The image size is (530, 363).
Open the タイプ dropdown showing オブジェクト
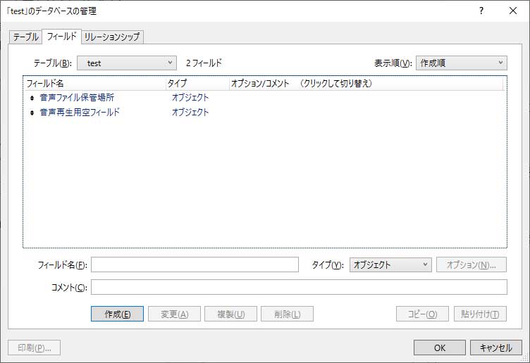click(x=390, y=265)
